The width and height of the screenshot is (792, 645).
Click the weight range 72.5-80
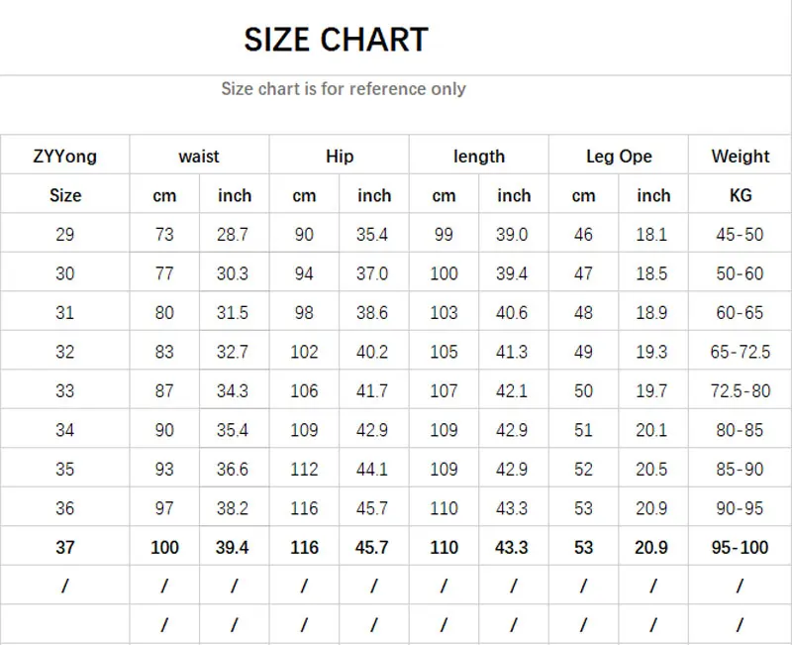(x=740, y=390)
